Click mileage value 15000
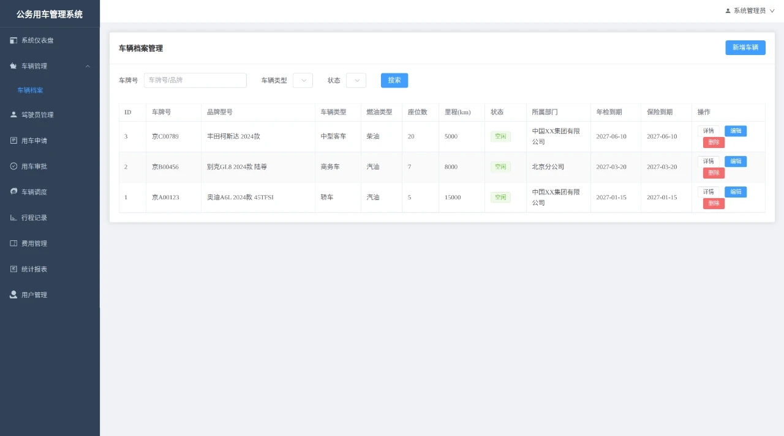 coord(453,198)
